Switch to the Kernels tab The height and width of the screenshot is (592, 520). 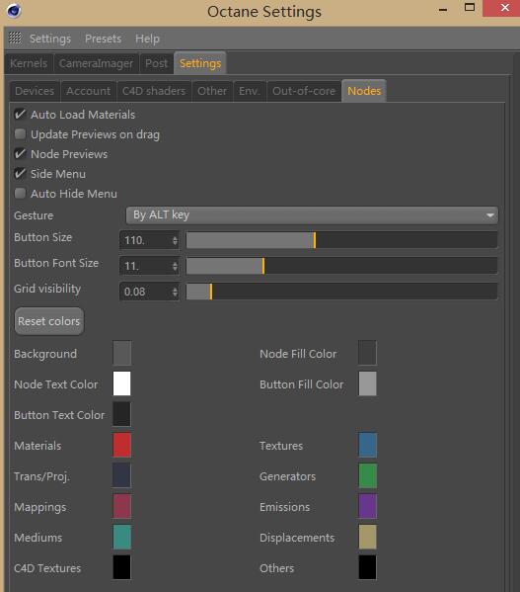pos(29,63)
